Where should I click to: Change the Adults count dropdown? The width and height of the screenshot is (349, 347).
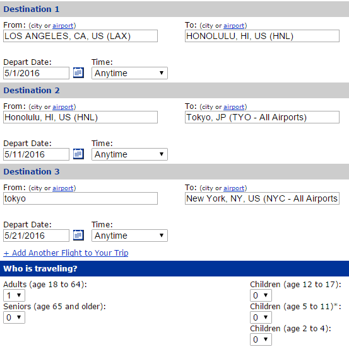14,295
